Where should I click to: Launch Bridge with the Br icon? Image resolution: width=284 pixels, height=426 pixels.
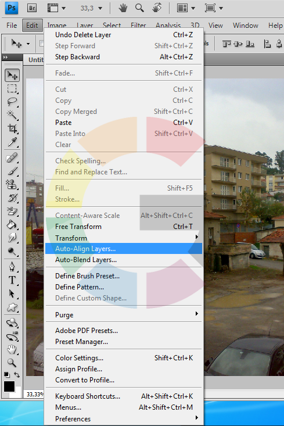coord(32,8)
